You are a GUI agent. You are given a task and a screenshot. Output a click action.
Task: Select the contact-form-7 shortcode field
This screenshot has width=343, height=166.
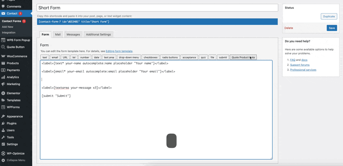tap(157, 22)
